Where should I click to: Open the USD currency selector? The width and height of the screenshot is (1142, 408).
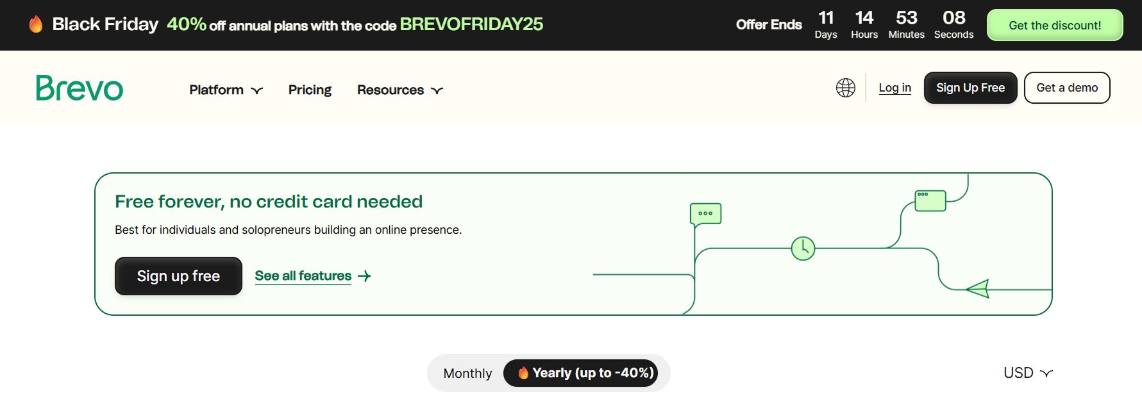point(1027,372)
